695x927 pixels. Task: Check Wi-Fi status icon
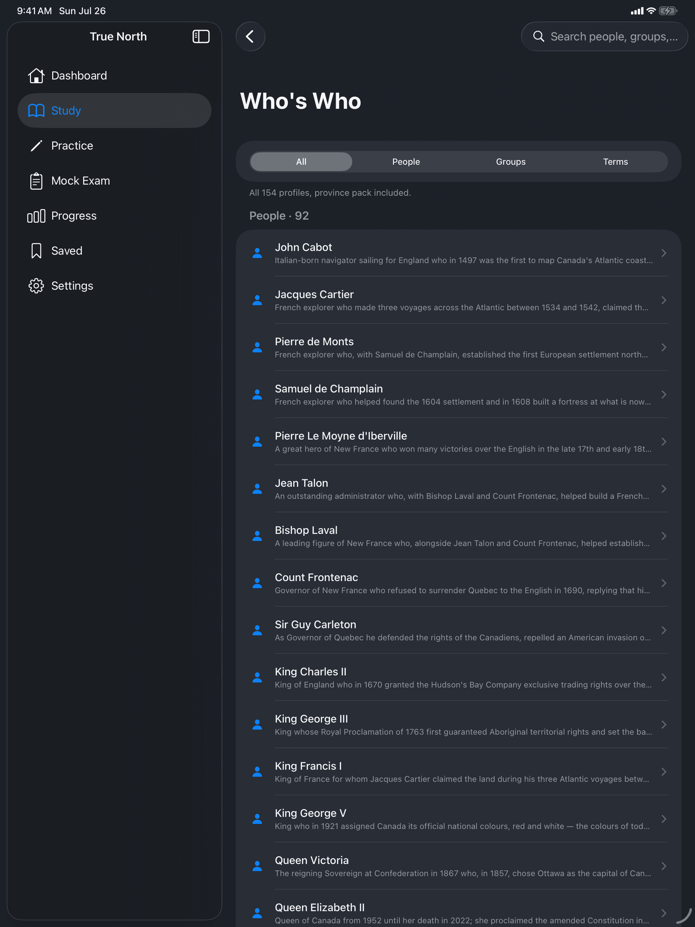tap(651, 11)
